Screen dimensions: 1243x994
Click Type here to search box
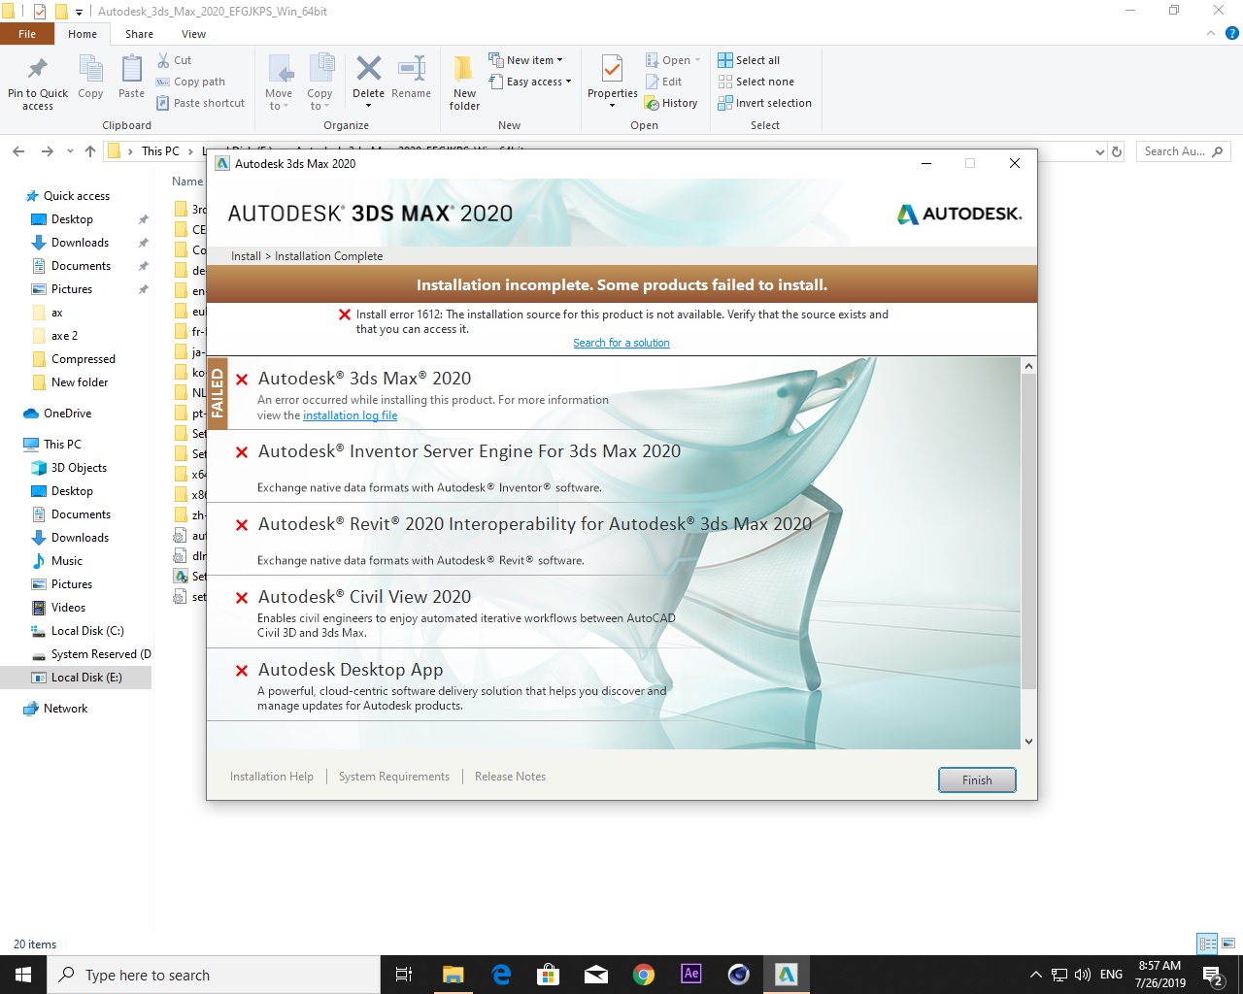(x=214, y=975)
